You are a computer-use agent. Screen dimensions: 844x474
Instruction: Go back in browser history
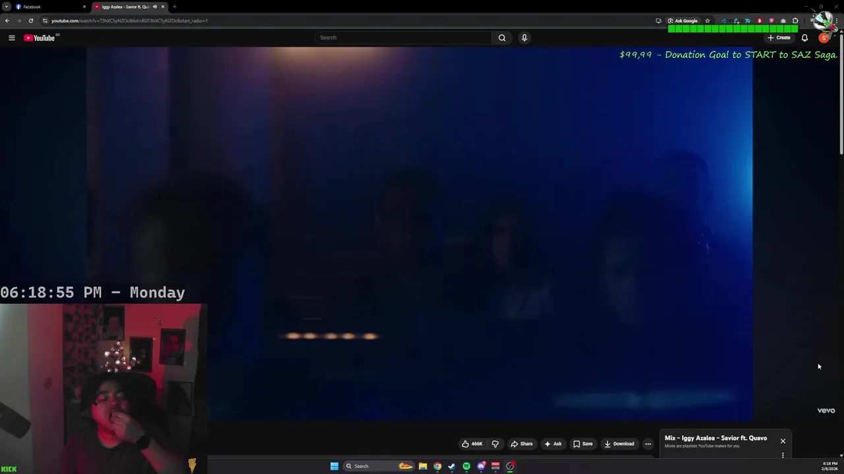point(7,20)
